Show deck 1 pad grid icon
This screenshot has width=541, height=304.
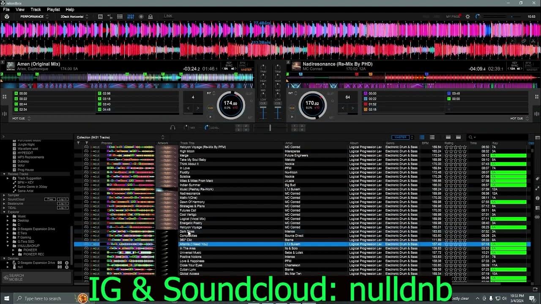[x=4, y=97]
